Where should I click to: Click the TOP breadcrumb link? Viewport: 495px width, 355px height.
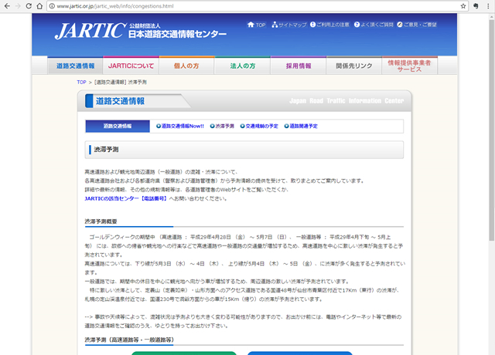(81, 81)
